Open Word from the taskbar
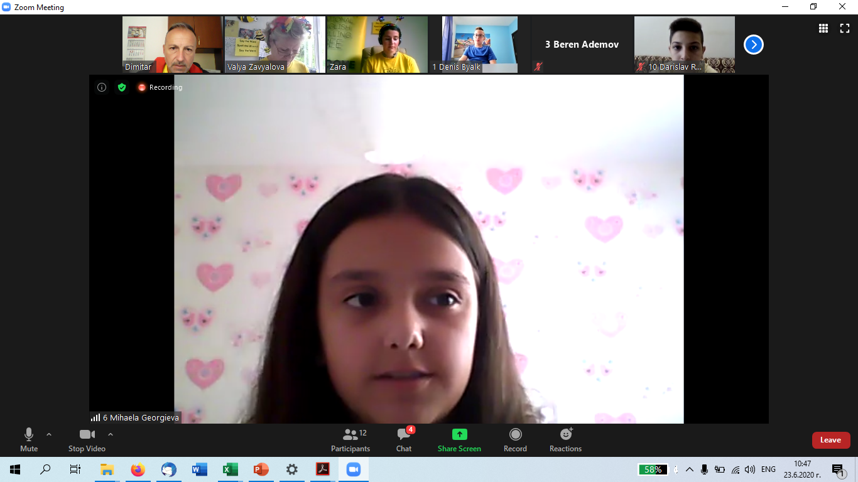The image size is (858, 482). click(199, 469)
